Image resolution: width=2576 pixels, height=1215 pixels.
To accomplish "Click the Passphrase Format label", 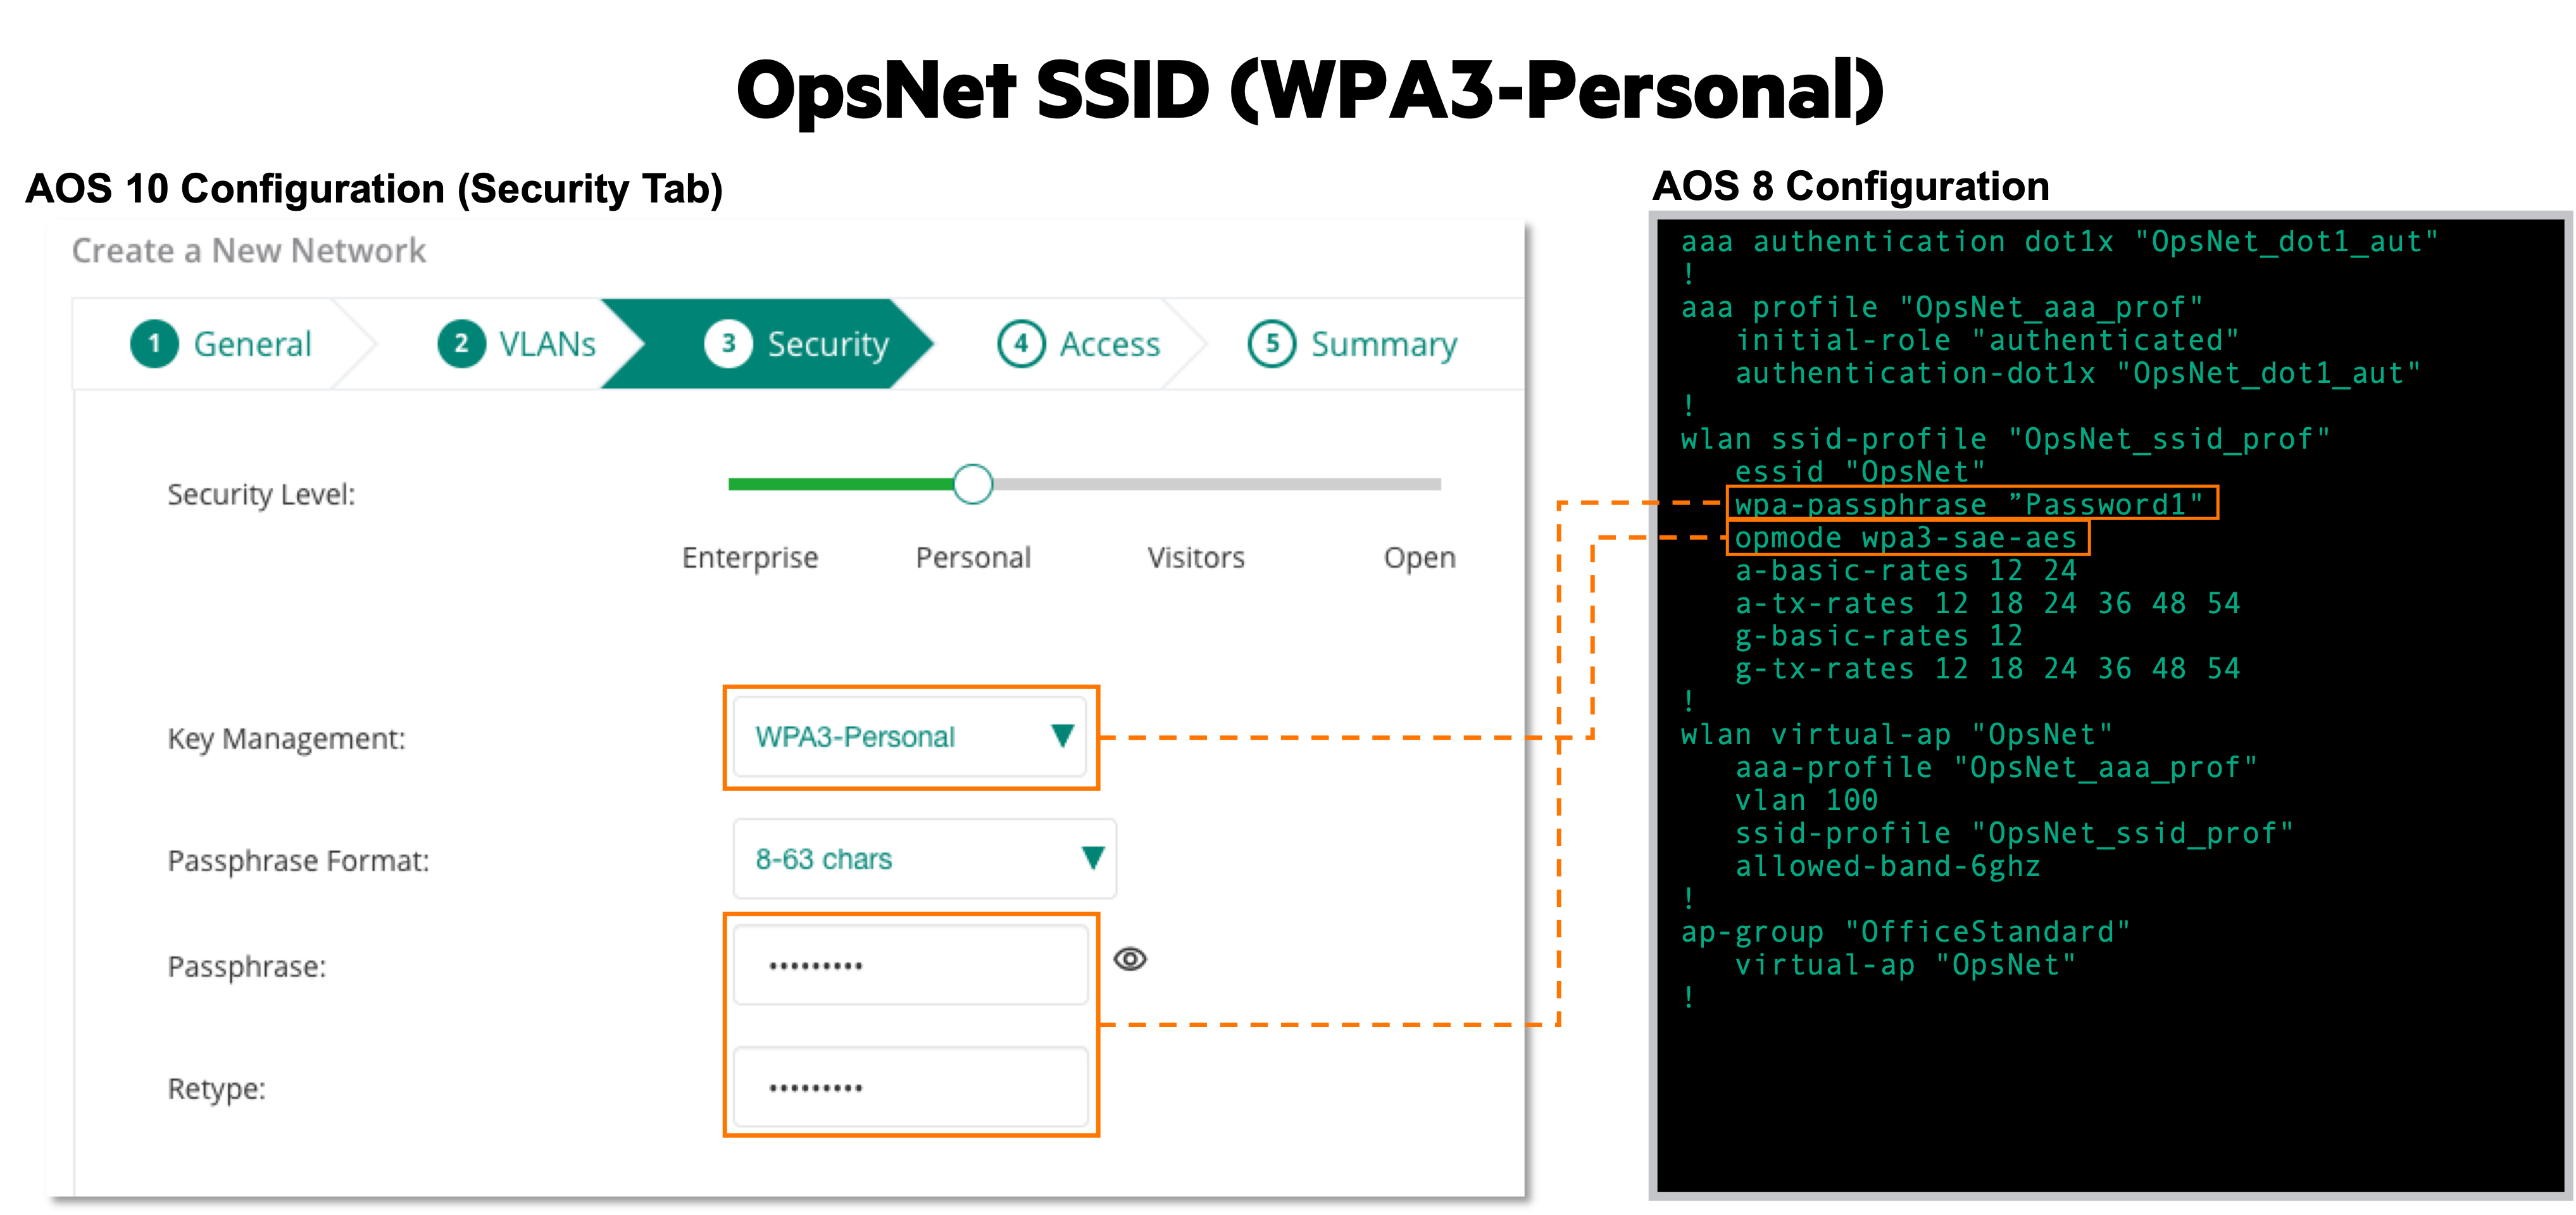I will [298, 860].
